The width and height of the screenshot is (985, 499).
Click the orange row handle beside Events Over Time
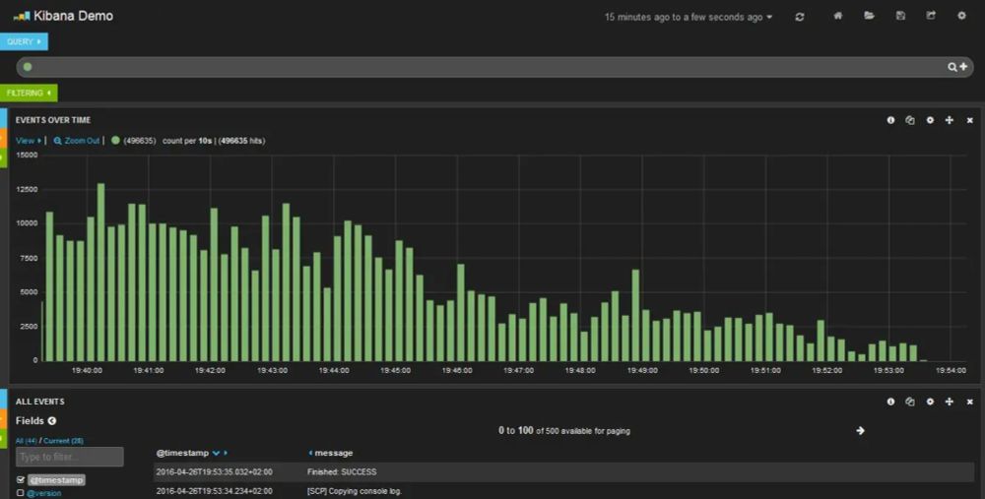click(x=4, y=139)
